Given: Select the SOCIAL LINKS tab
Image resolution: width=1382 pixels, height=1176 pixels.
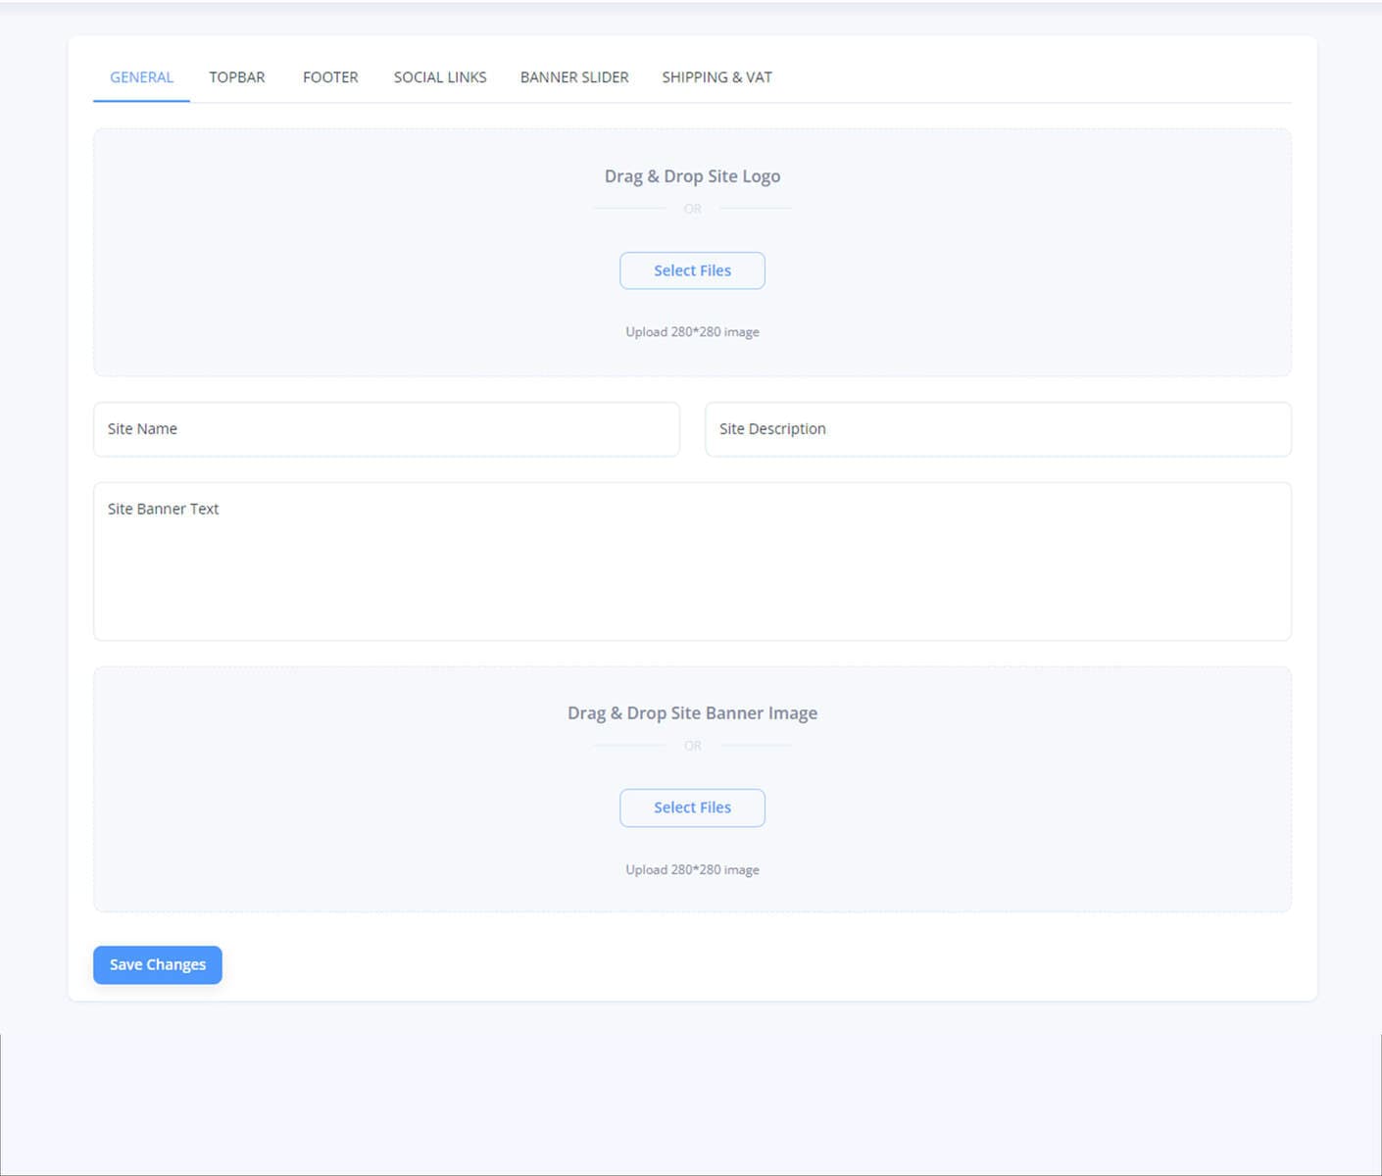Looking at the screenshot, I should [439, 76].
